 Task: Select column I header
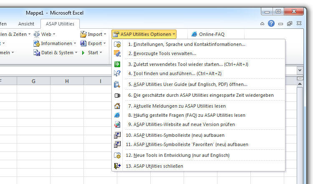101,81
